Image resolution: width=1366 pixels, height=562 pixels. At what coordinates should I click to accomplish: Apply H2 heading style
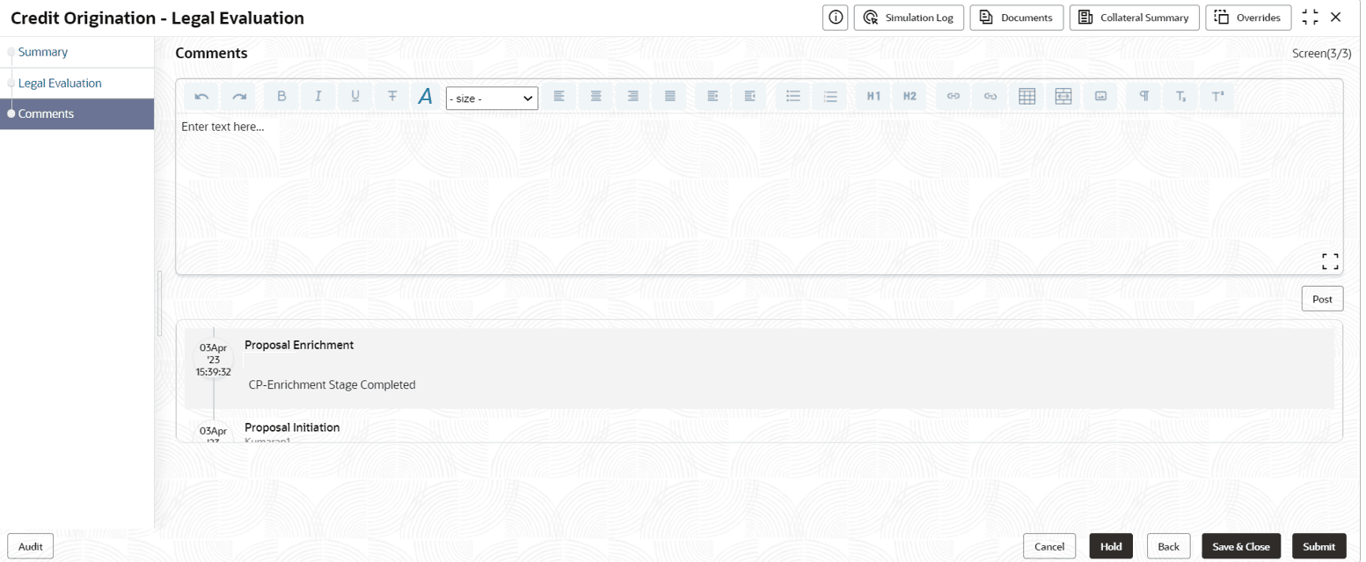(x=910, y=97)
